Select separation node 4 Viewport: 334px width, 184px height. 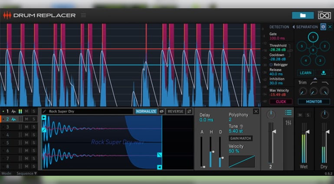pos(306,61)
